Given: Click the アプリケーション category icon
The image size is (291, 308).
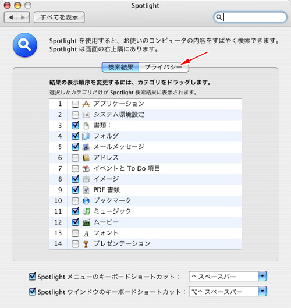Looking at the screenshot, I should 86,104.
